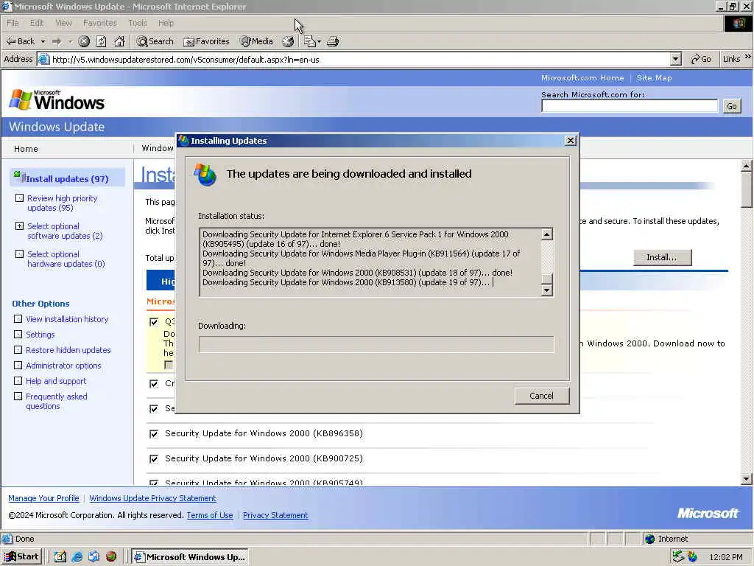Open the Mail button dropdown arrow
Viewport: 754px width, 566px height.
coord(320,41)
